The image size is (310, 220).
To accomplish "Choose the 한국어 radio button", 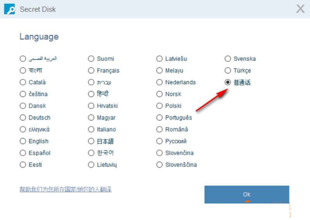I will (91, 153).
